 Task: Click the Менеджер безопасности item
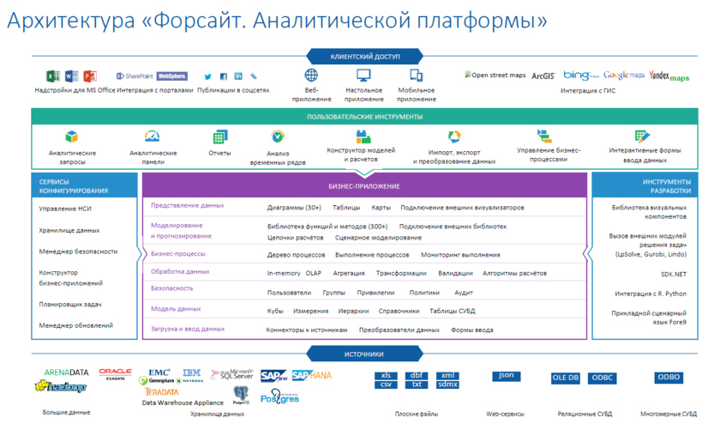pos(78,251)
